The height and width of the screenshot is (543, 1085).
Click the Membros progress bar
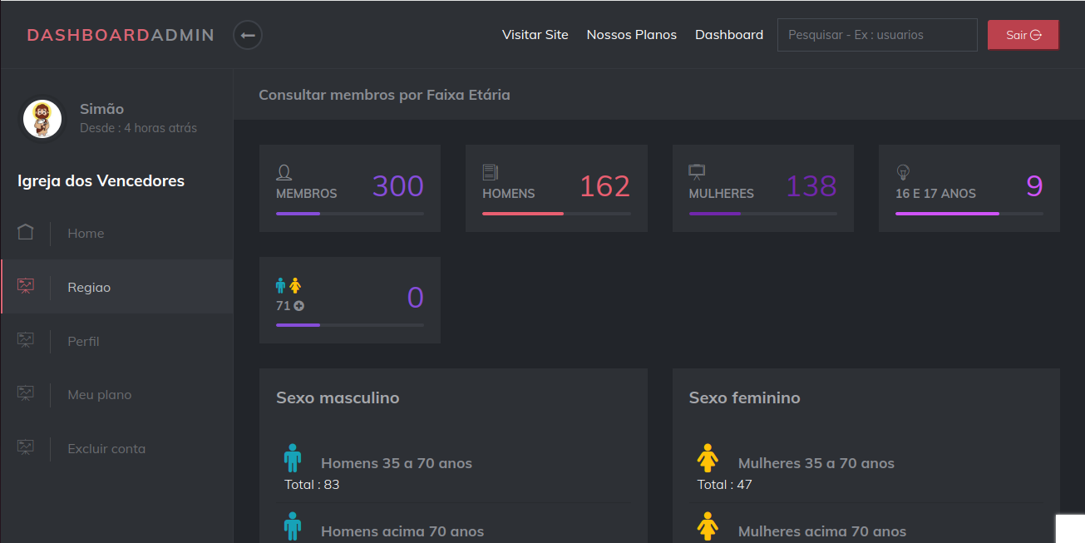(x=350, y=214)
